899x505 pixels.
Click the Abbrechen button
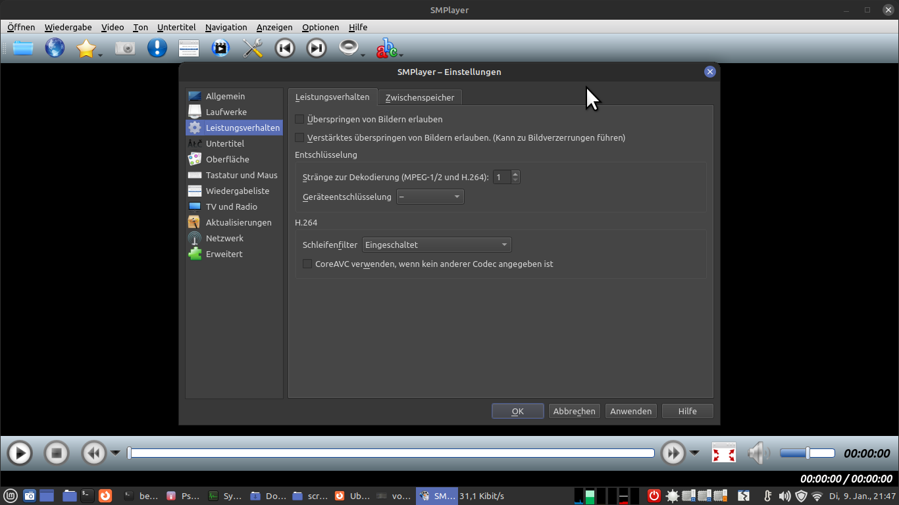(x=575, y=411)
